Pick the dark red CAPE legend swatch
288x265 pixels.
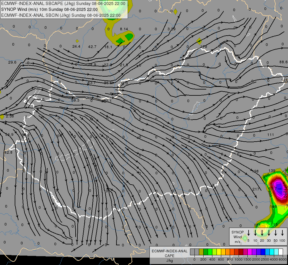coord(241,252)
